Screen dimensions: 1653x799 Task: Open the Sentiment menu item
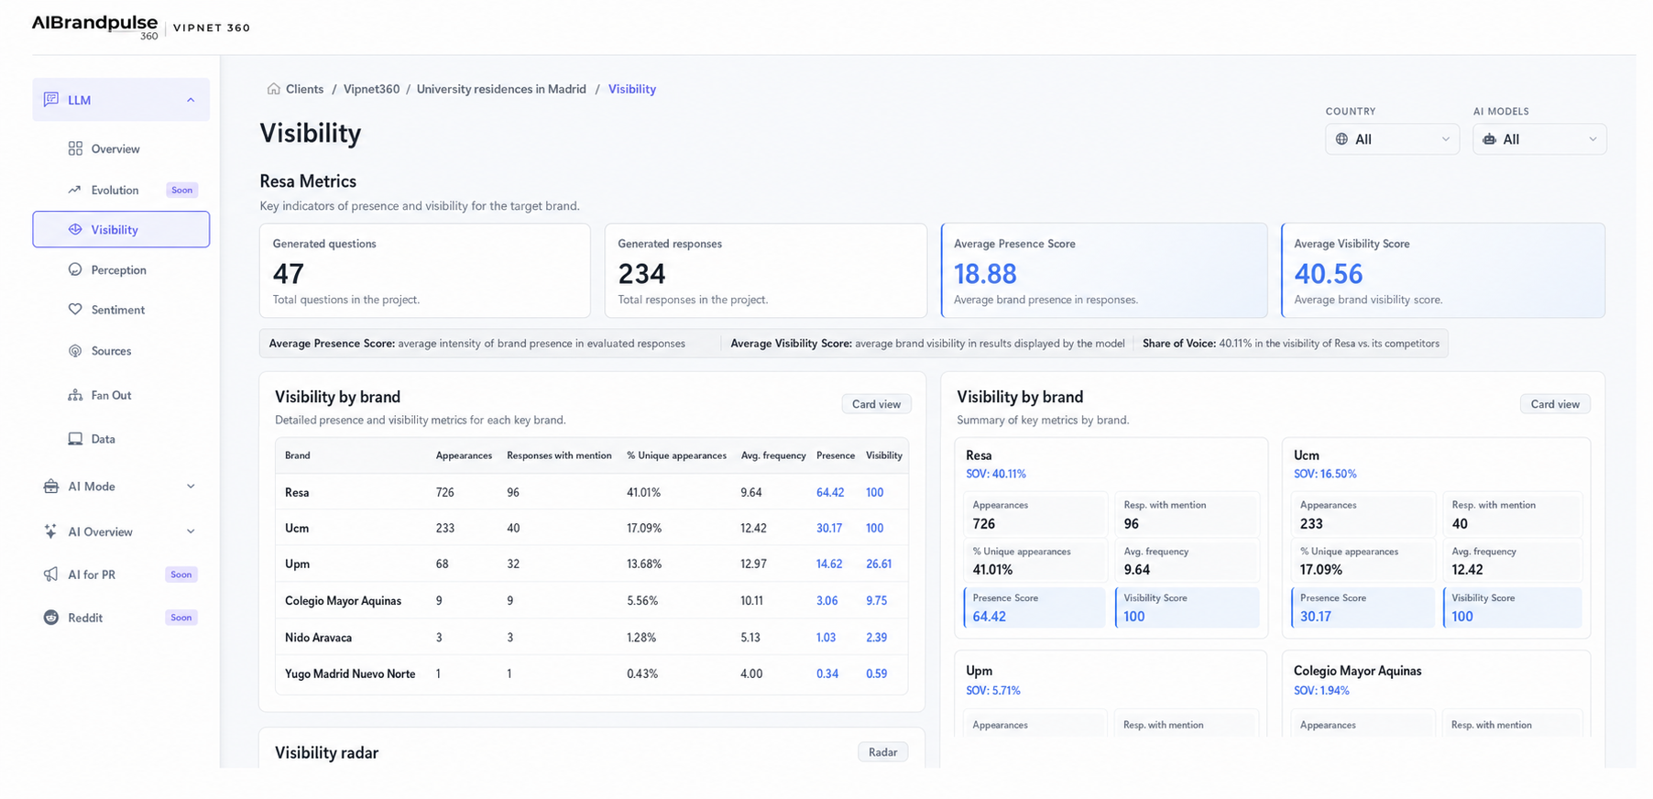[121, 310]
